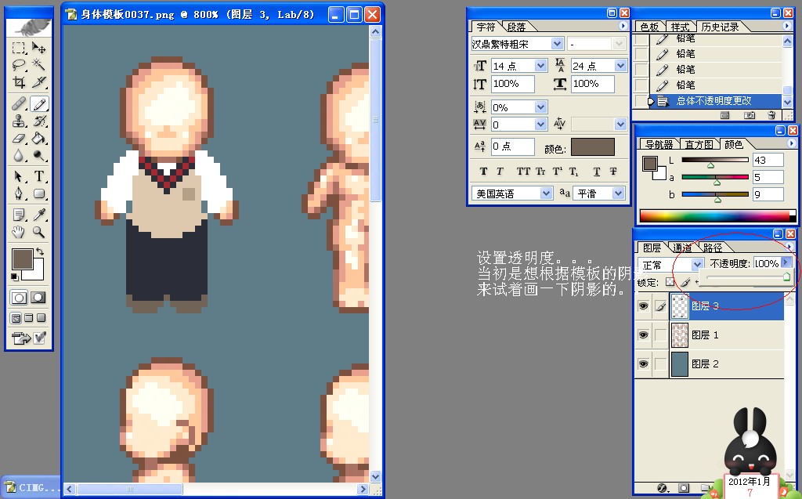The height and width of the screenshot is (499, 802).
Task: Click the L value field showing 43
Action: (768, 160)
